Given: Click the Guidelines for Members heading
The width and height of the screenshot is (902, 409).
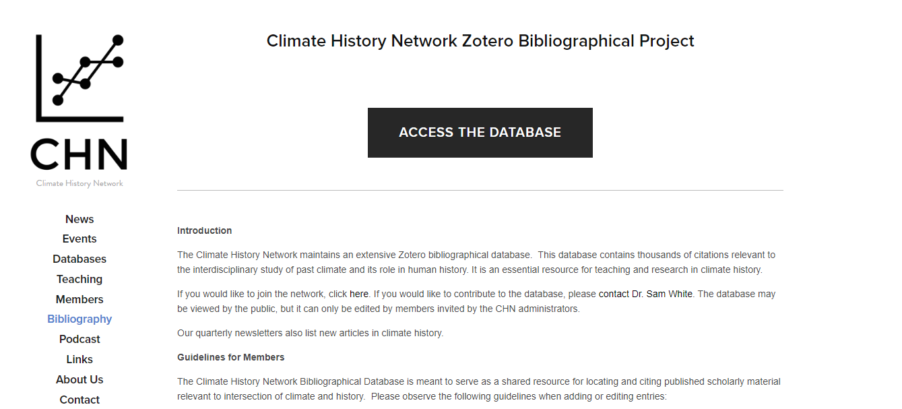Looking at the screenshot, I should pos(231,357).
